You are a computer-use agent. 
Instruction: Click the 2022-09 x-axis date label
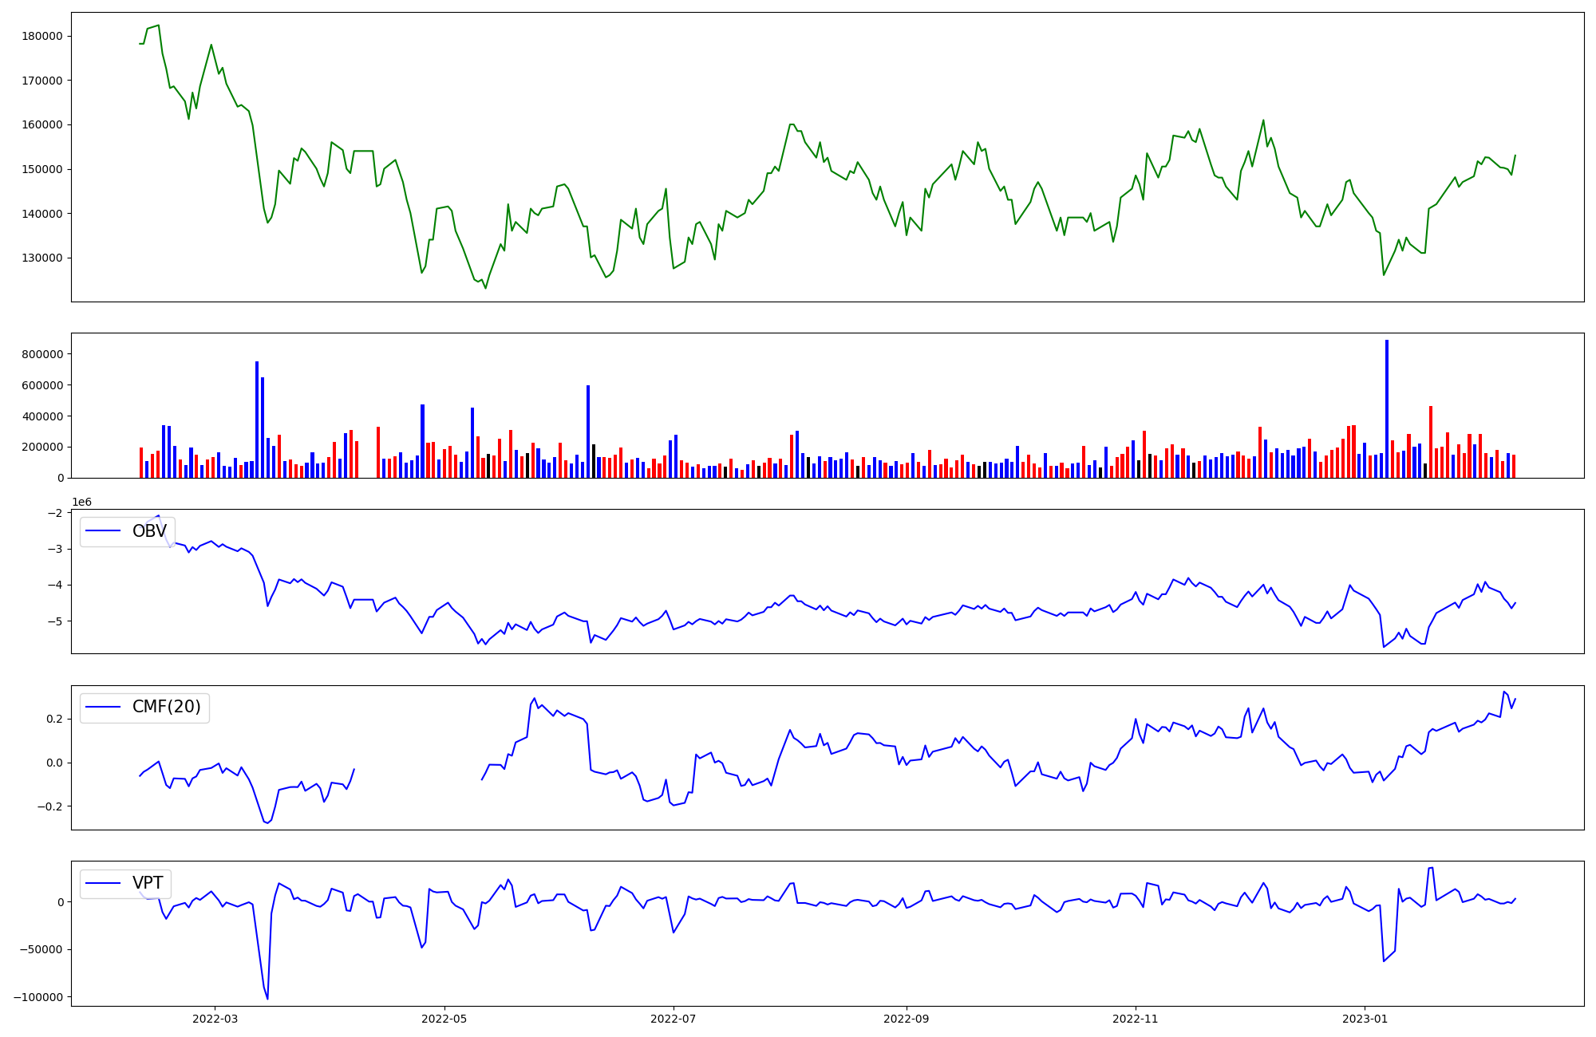pos(907,1019)
